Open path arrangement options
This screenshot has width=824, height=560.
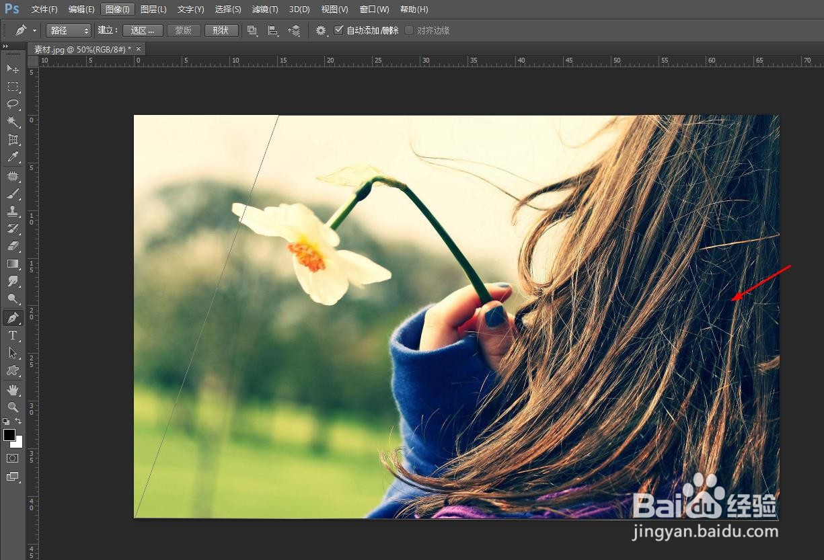click(x=294, y=30)
